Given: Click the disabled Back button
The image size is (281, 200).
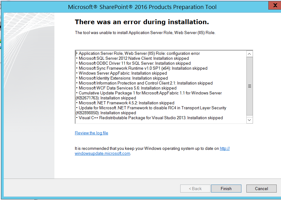Looking at the screenshot, I should click(x=195, y=189).
